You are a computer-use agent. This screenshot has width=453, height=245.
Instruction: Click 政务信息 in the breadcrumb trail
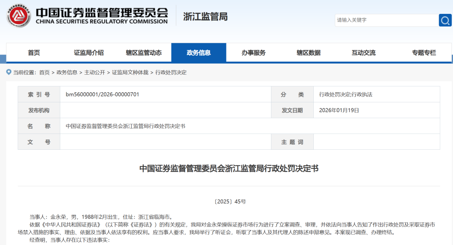[67, 72]
